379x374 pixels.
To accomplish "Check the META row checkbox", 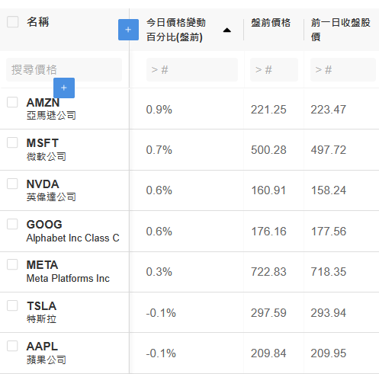I will pos(12,264).
